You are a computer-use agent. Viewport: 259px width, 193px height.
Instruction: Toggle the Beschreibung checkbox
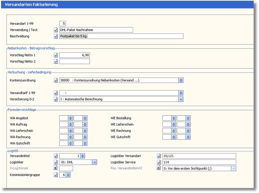(56, 36)
